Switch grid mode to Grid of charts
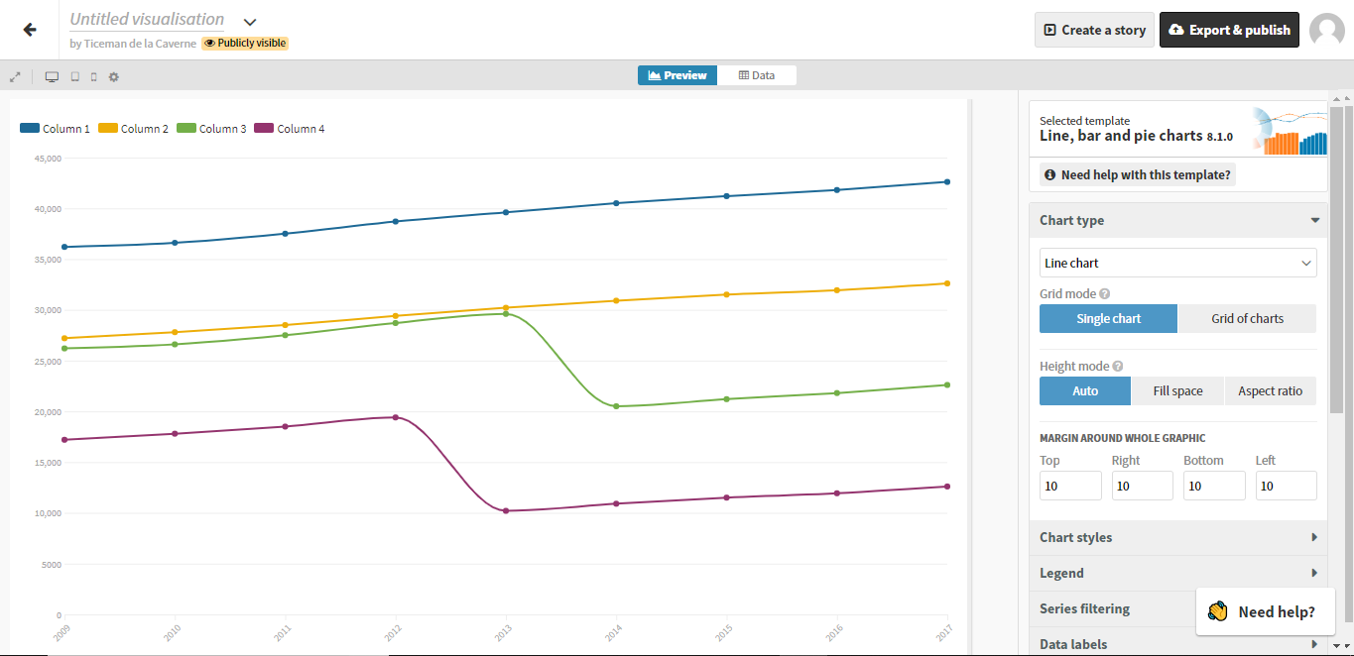Viewport: 1354px width, 656px height. [x=1247, y=319]
